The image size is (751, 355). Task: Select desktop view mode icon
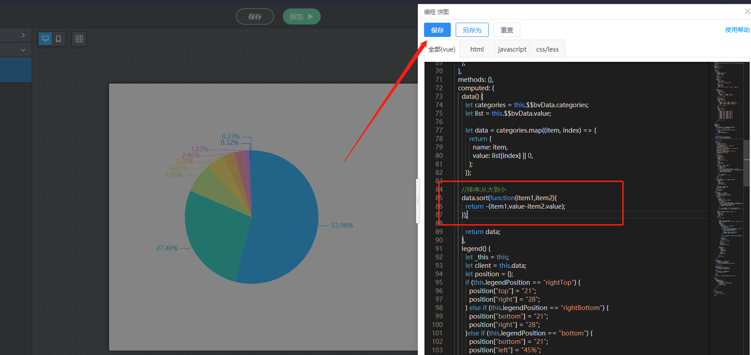(45, 39)
